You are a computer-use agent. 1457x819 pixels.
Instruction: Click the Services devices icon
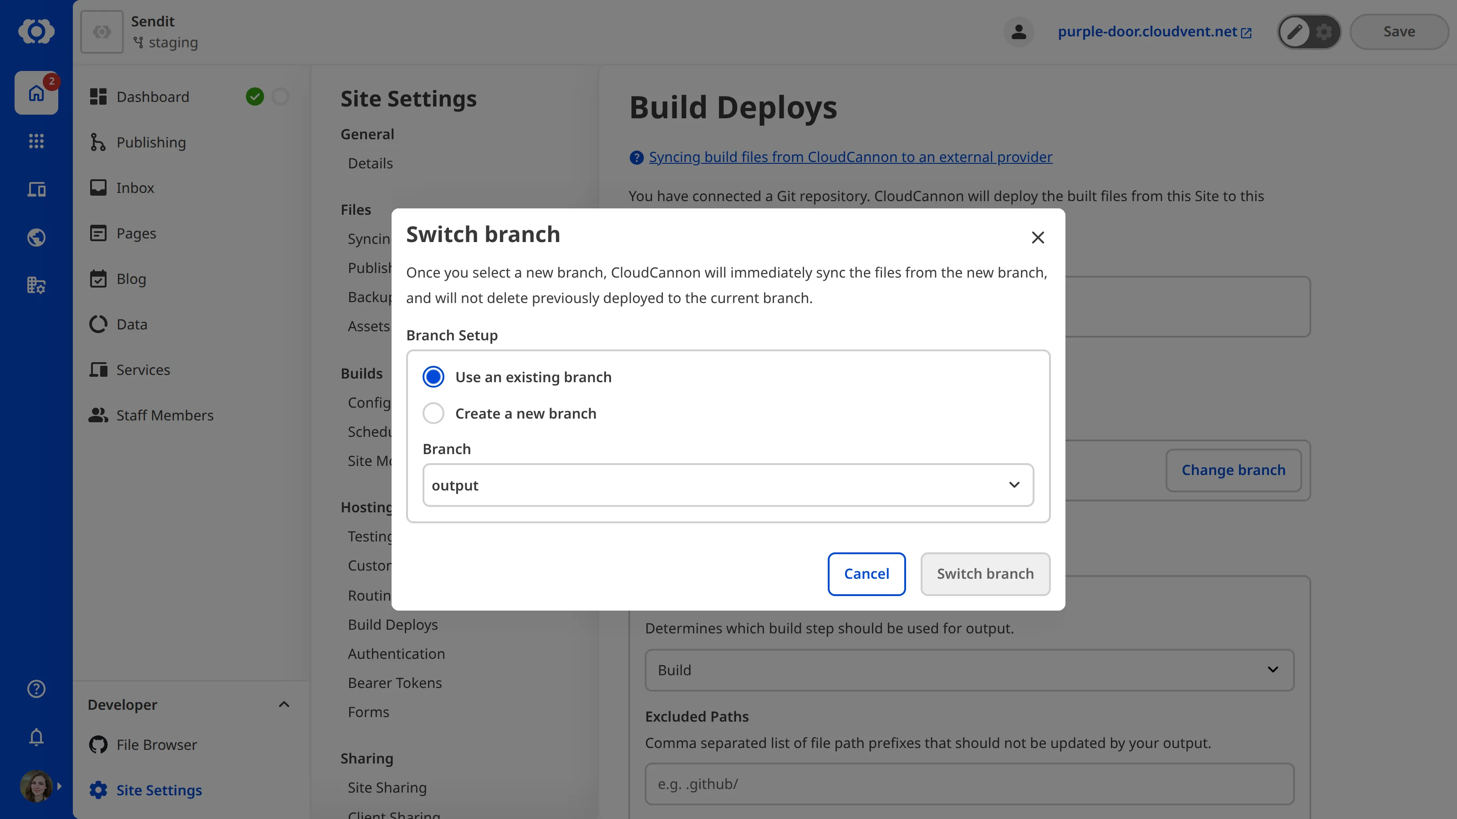pos(98,369)
